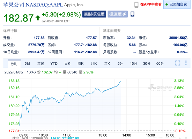
Task: Open the 日K candlestick tab
Action: (x=67, y=64)
